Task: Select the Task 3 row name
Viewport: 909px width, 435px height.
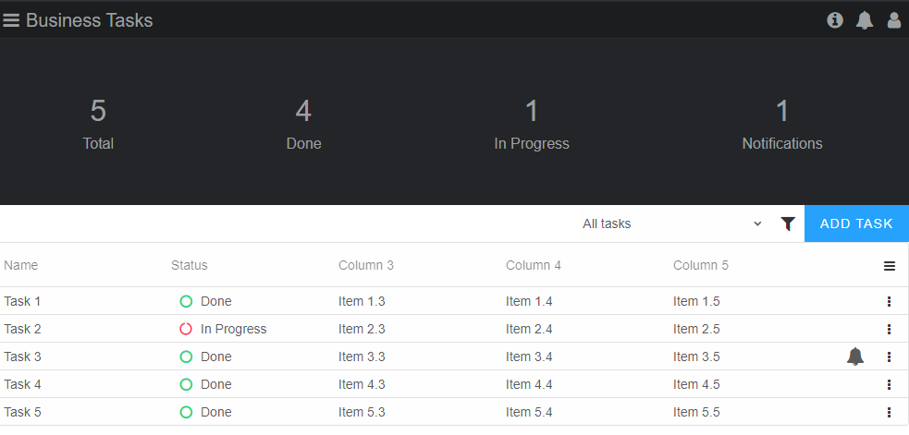Action: [x=22, y=356]
